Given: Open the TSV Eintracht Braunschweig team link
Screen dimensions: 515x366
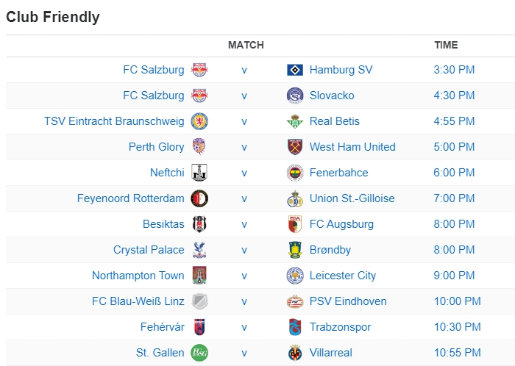Looking at the screenshot, I should [x=114, y=121].
